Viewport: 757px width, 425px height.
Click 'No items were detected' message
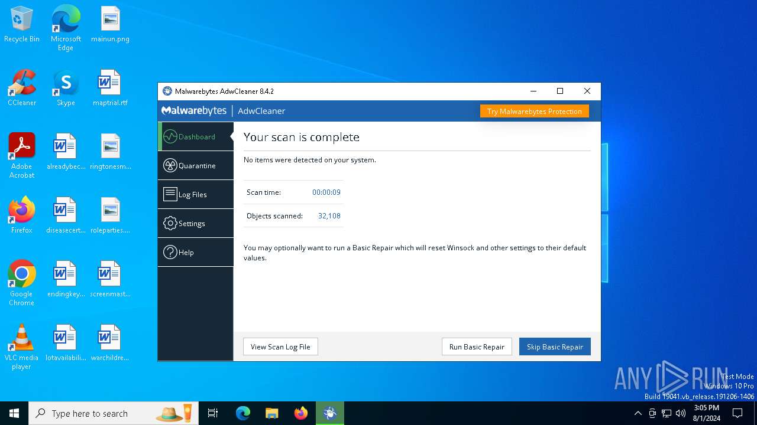pos(310,160)
